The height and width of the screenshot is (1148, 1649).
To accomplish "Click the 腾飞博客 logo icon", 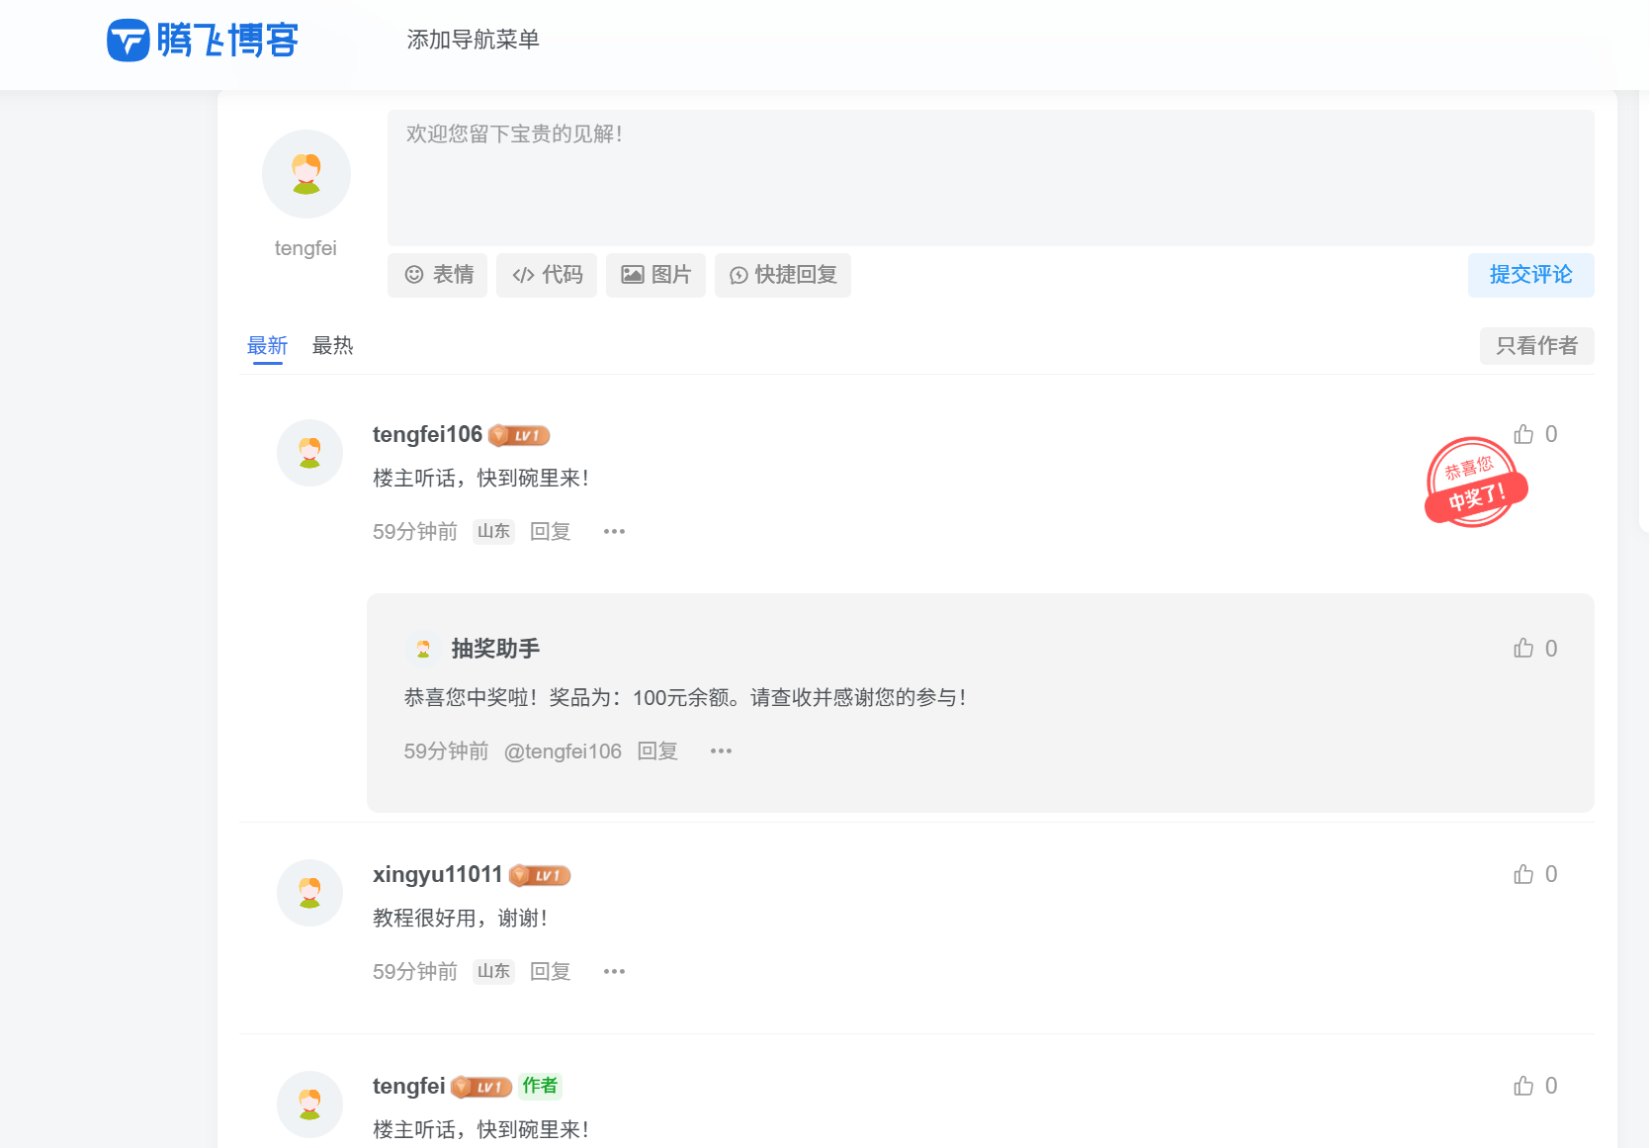I will coord(127,40).
